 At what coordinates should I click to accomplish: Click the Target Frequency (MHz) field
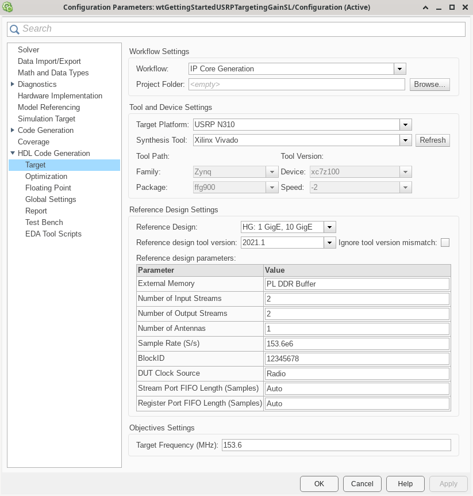pyautogui.click(x=336, y=445)
